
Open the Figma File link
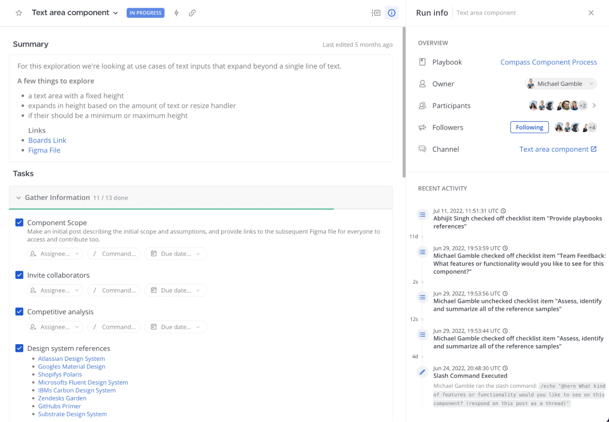44,150
